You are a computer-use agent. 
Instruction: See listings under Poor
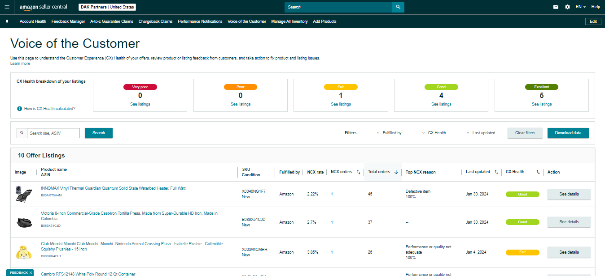click(x=241, y=104)
